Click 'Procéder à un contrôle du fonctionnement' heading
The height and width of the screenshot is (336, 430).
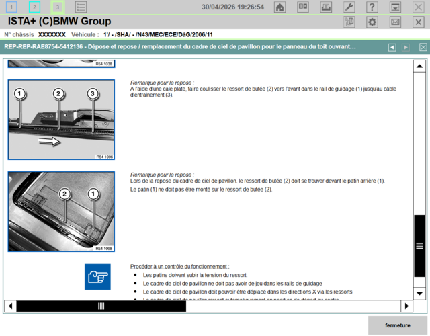tap(179, 267)
